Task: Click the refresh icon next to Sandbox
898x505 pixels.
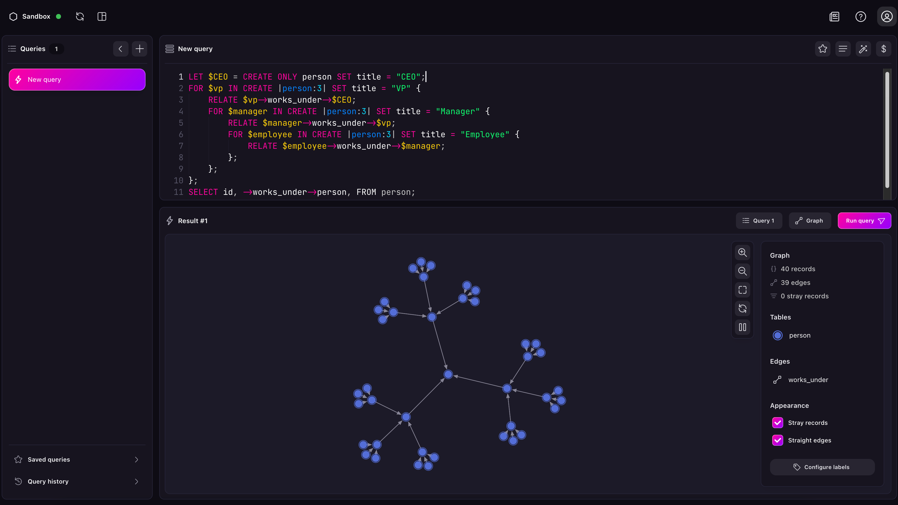Action: pos(80,16)
